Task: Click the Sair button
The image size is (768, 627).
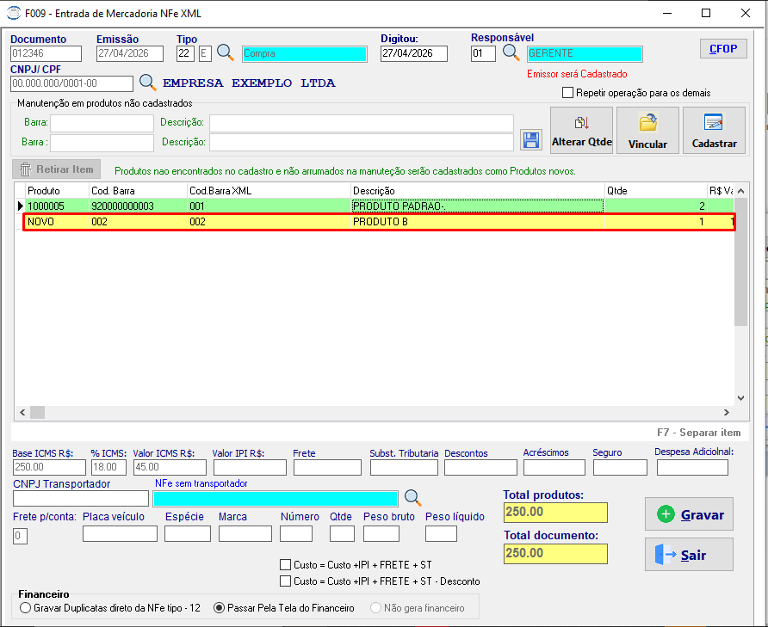Action: (689, 555)
